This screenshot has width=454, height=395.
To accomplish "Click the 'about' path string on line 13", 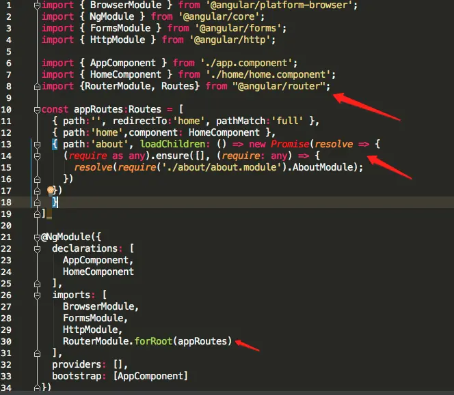I will (x=109, y=144).
